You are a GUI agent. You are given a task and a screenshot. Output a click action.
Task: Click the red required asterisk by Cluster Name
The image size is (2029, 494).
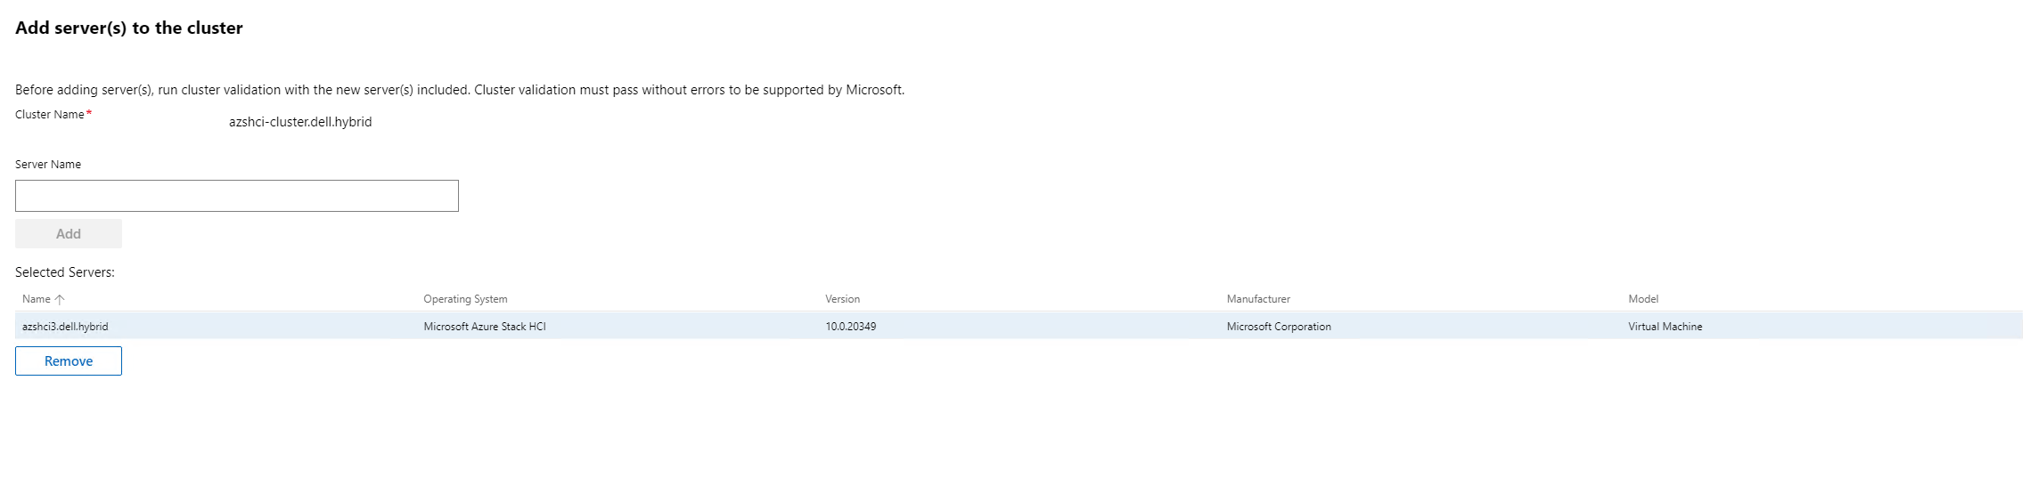pyautogui.click(x=89, y=114)
